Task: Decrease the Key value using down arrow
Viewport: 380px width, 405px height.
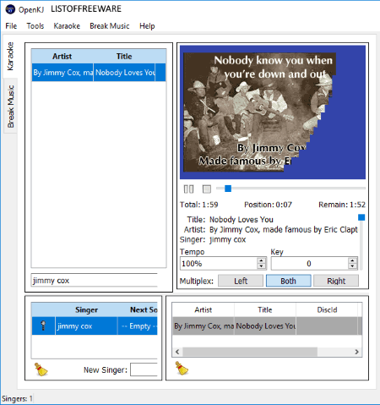Action: click(x=352, y=266)
